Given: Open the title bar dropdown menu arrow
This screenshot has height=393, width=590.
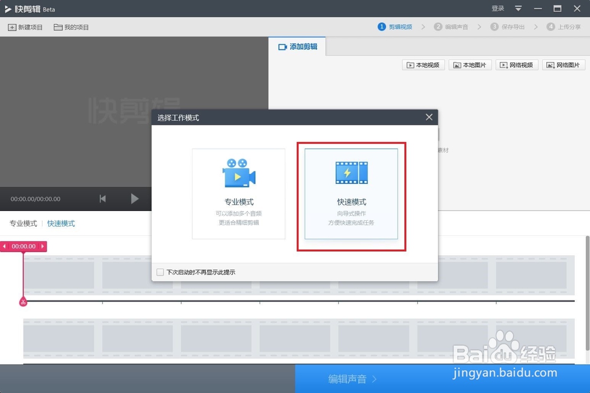Looking at the screenshot, I should 518,8.
